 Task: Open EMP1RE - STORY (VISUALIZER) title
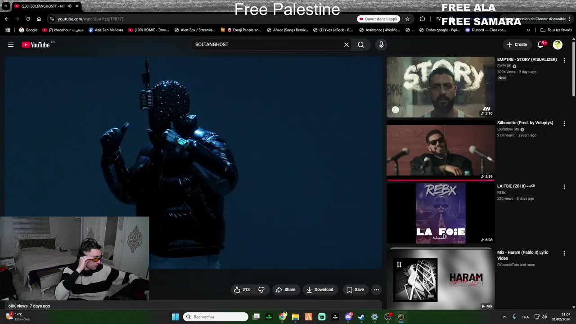click(527, 59)
